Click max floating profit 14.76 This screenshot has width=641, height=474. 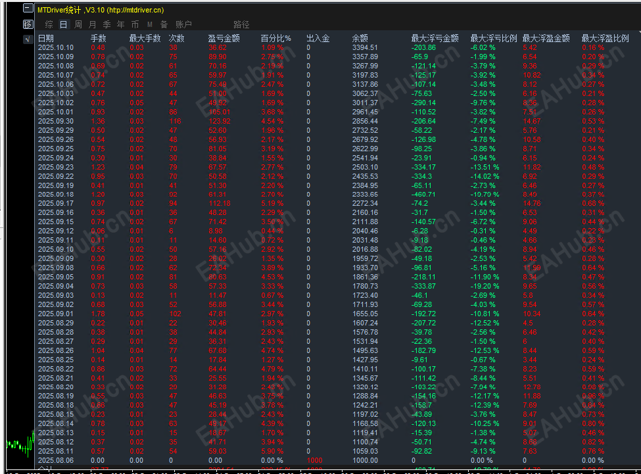pos(532,203)
